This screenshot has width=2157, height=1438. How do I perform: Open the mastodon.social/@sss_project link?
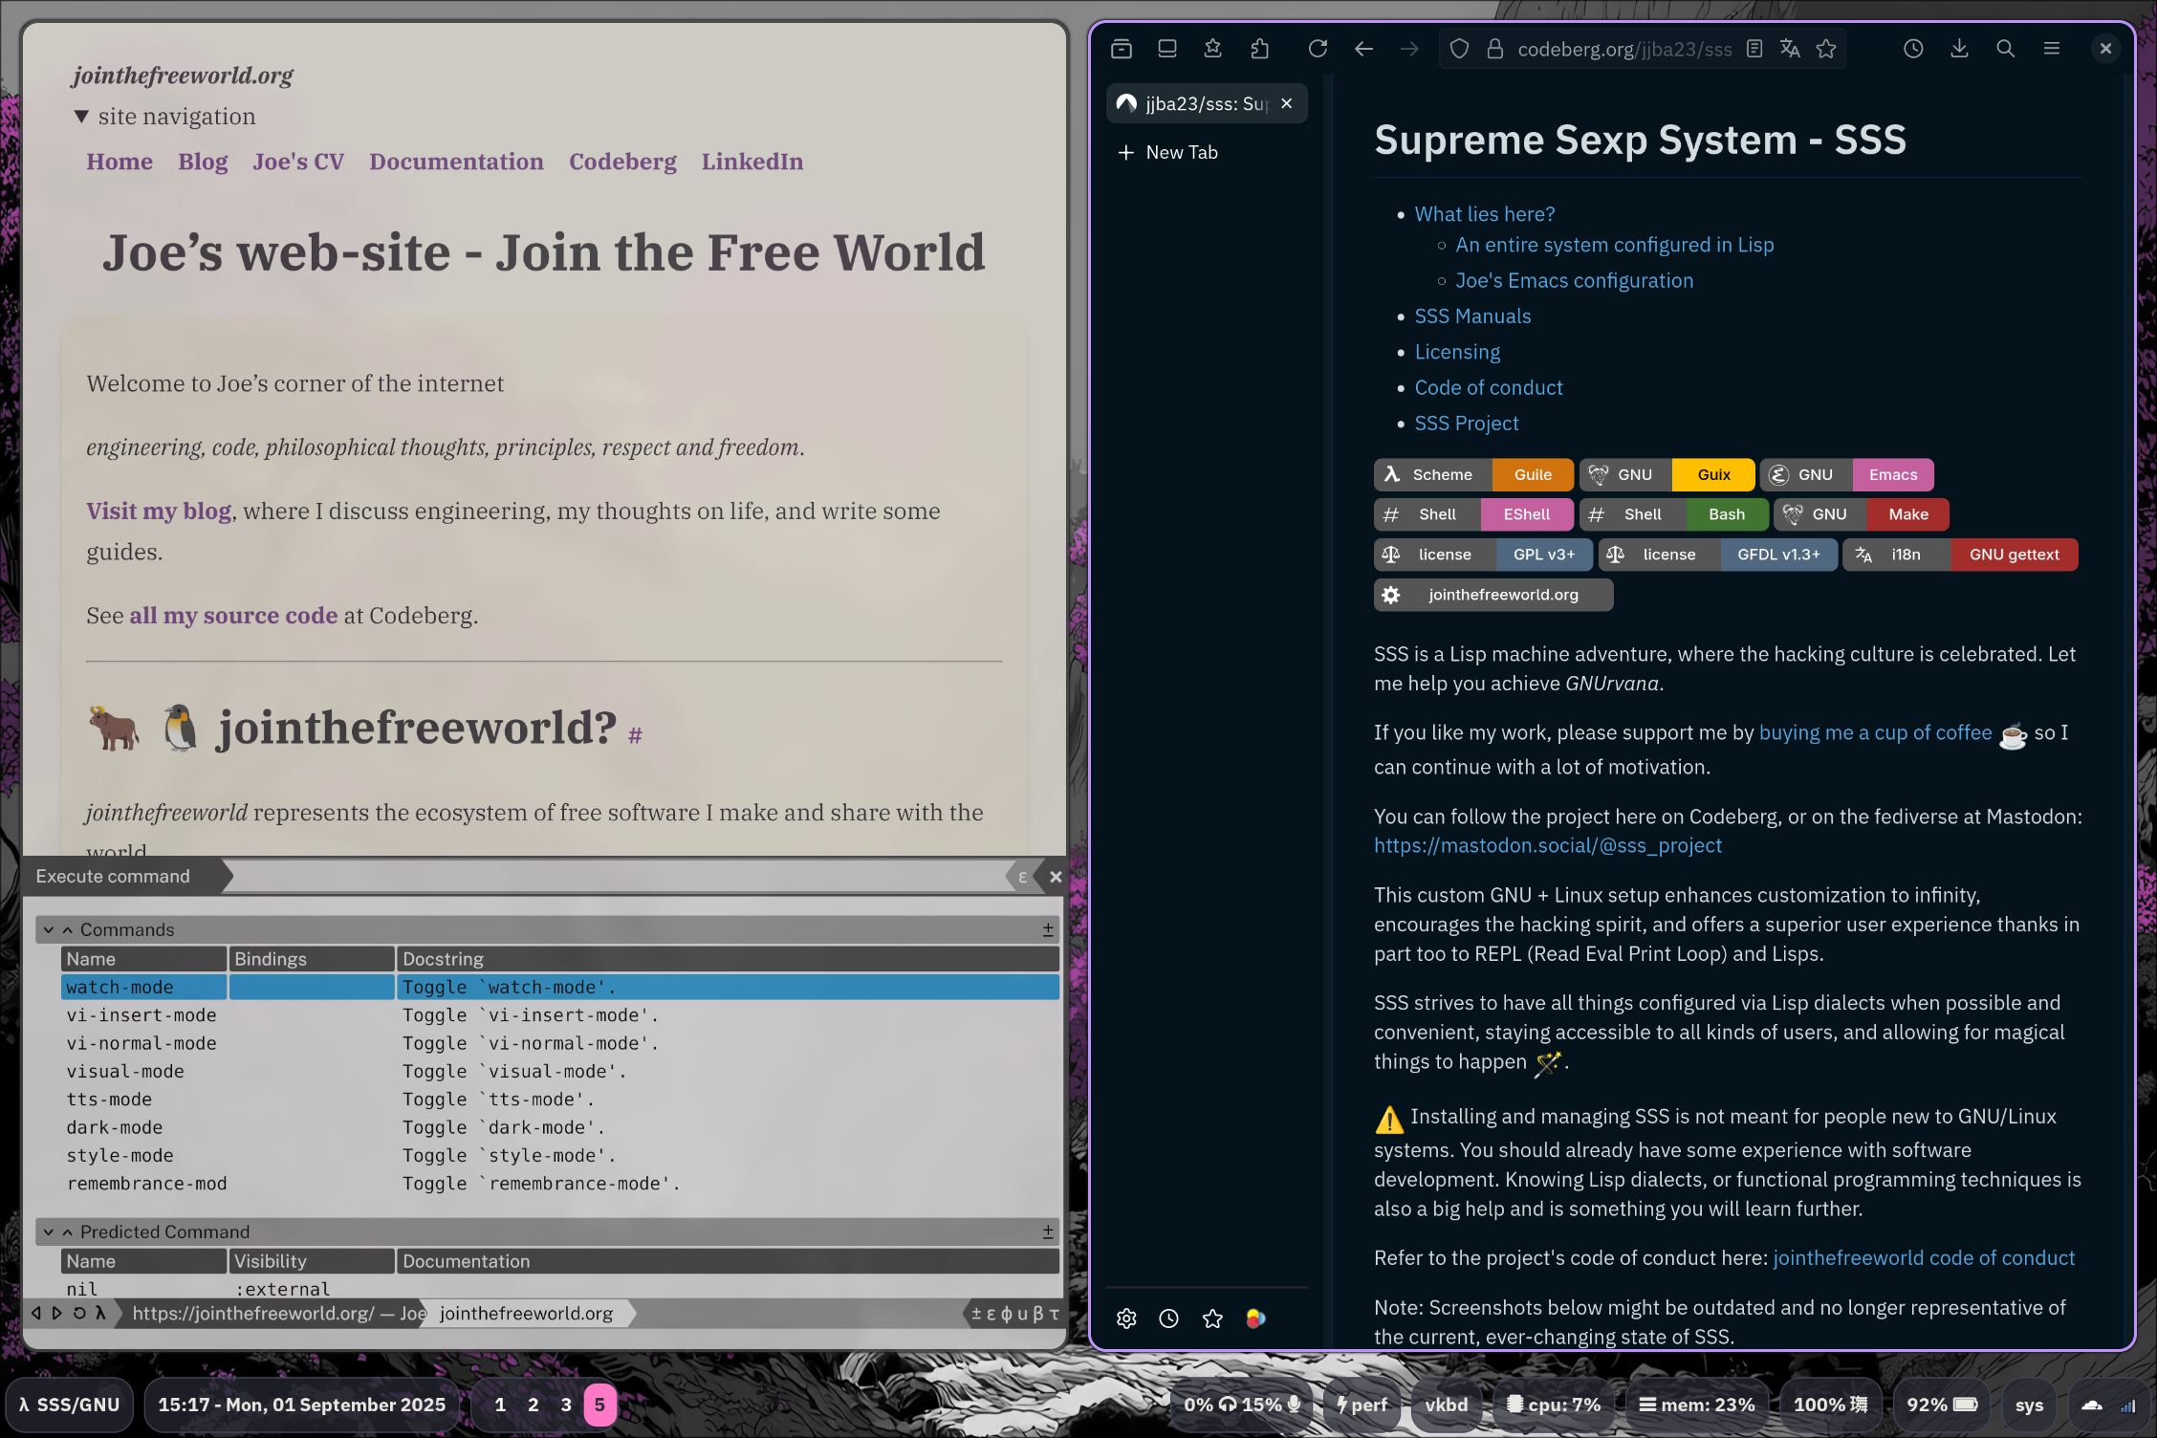pos(1548,845)
